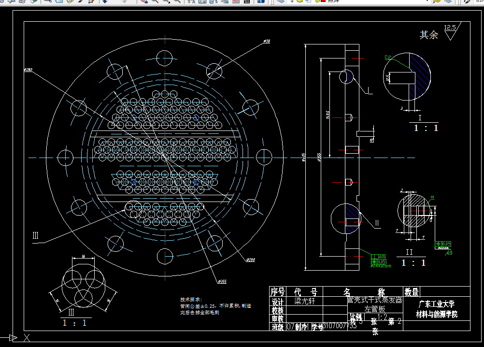Select the 其余 surface finish text
Screen dimensions: 484x347
point(429,35)
